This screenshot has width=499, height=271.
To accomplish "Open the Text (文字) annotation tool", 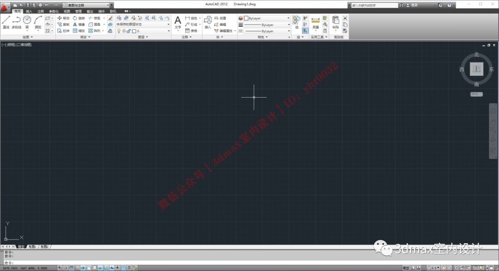I will [x=178, y=22].
